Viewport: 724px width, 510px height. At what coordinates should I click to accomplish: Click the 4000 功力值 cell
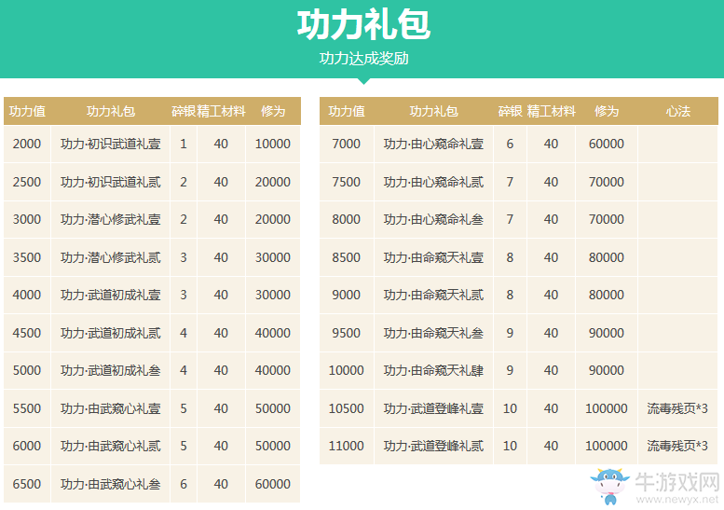27,295
